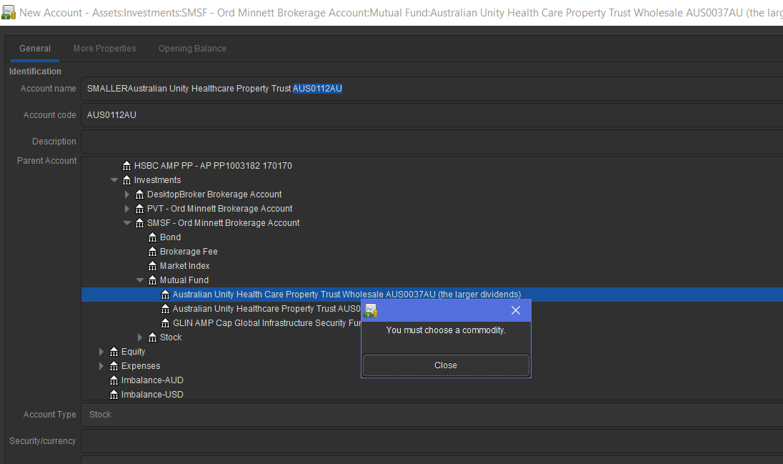Click the Stock account icon
The image size is (783, 464).
point(153,337)
